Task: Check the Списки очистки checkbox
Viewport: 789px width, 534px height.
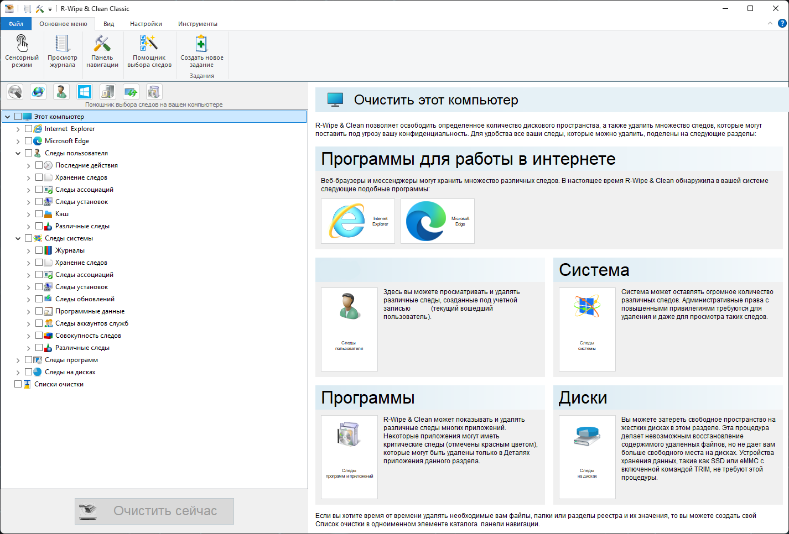Action: [18, 384]
